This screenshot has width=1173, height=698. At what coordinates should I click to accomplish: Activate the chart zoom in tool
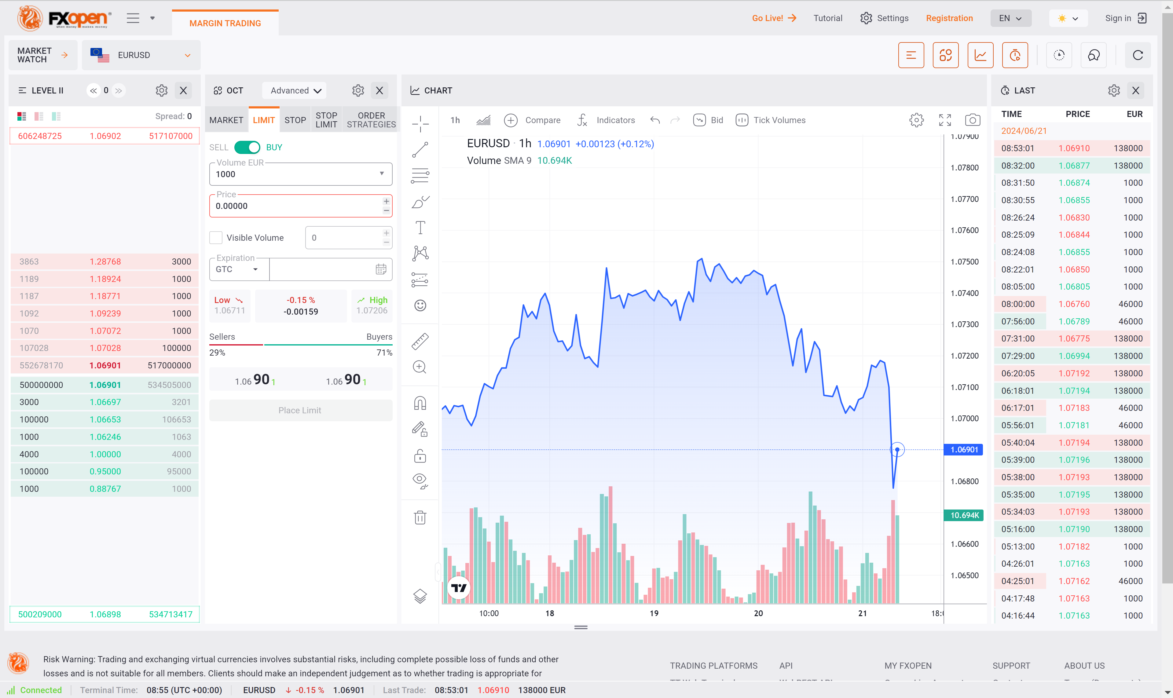420,367
